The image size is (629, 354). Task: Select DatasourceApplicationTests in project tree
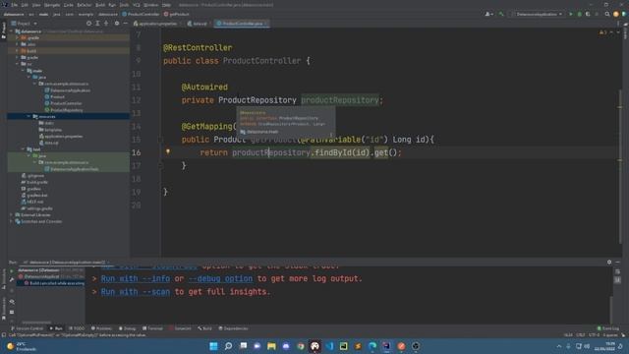[x=72, y=169]
